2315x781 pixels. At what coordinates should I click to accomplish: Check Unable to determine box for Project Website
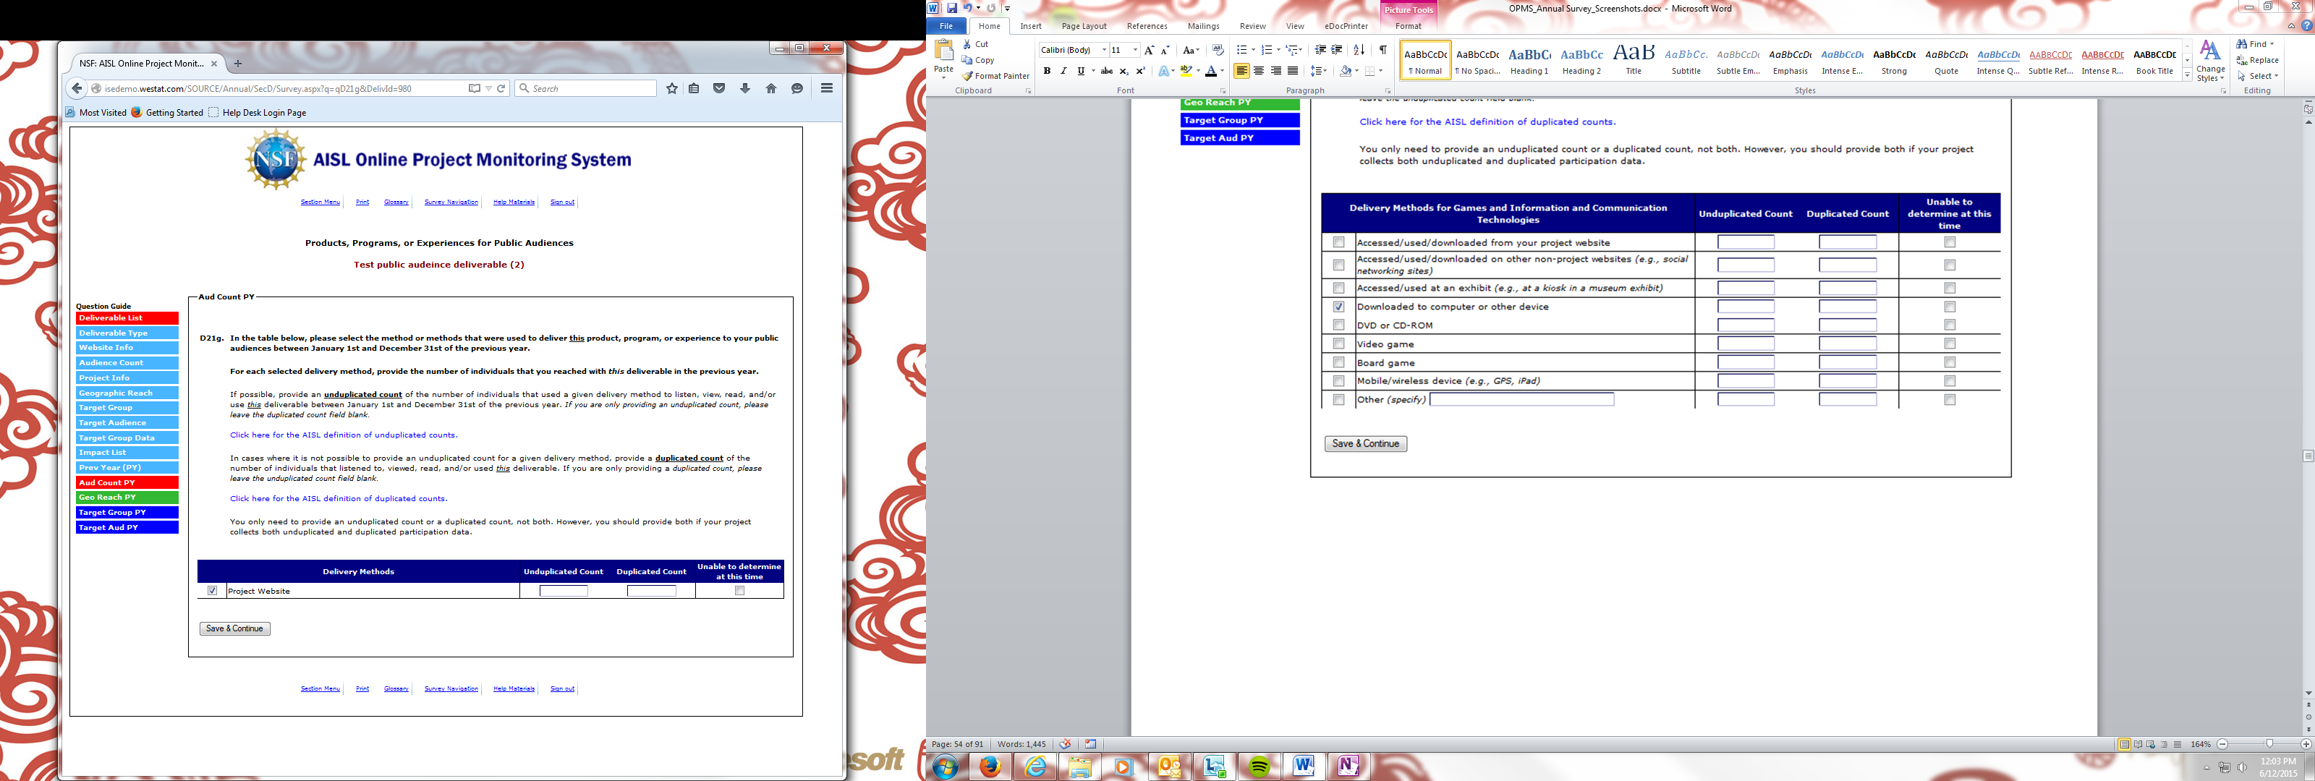(739, 592)
